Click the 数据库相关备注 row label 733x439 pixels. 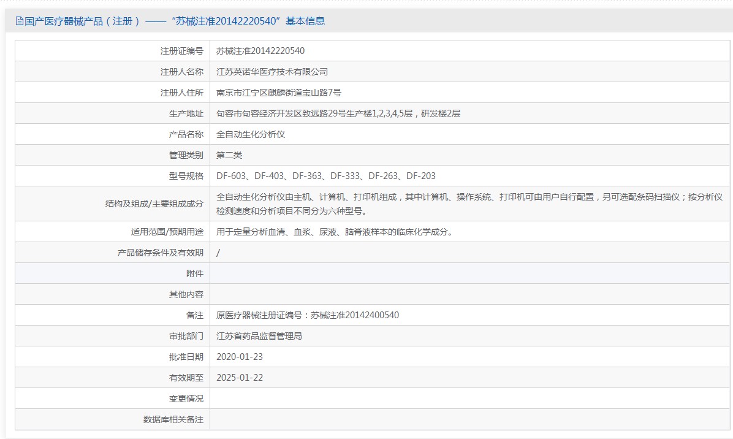[173, 419]
